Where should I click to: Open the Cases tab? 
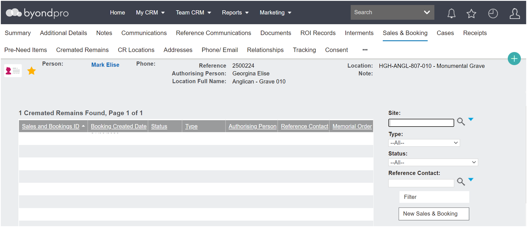coord(445,33)
